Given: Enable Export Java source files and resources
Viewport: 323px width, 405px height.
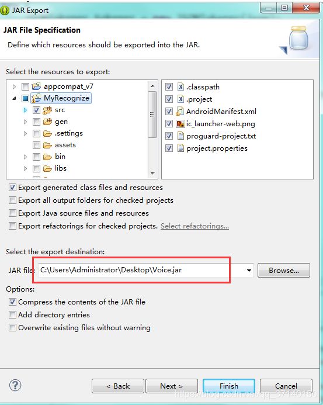Looking at the screenshot, I should (x=12, y=213).
